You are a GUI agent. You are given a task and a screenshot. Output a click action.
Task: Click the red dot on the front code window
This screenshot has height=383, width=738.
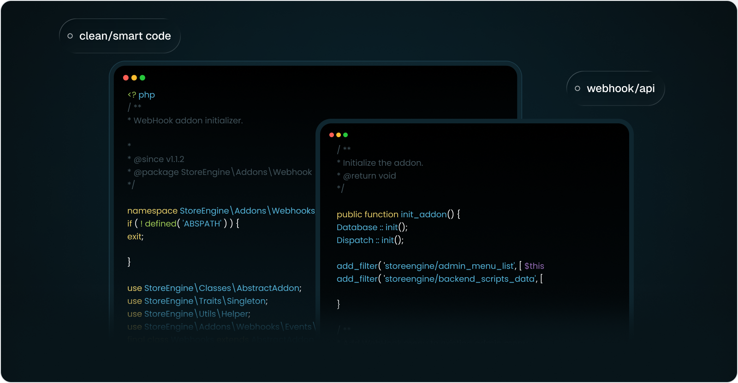tap(332, 135)
